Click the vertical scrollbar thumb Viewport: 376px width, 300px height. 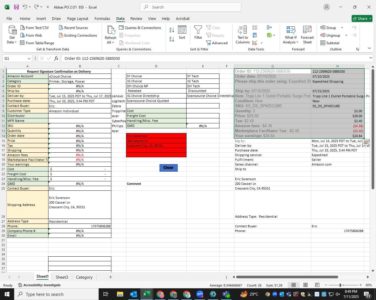click(x=373, y=129)
